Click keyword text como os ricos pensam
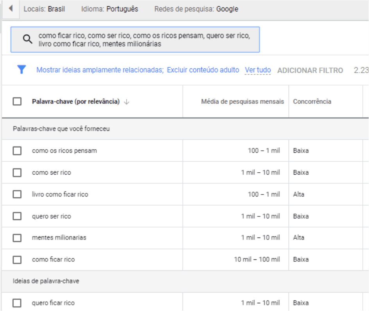 64,150
